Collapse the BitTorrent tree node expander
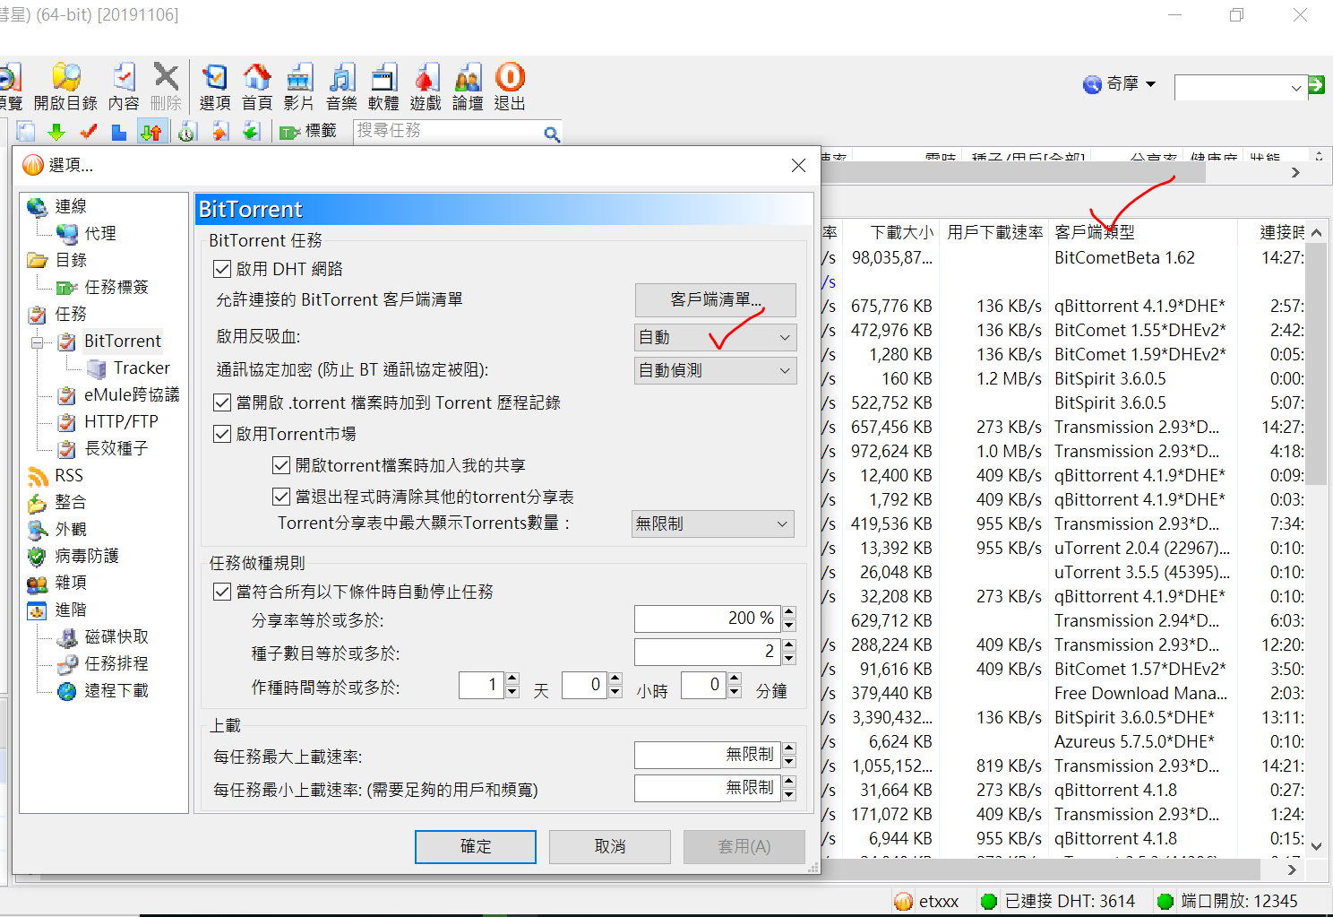This screenshot has width=1333, height=917. (x=38, y=342)
